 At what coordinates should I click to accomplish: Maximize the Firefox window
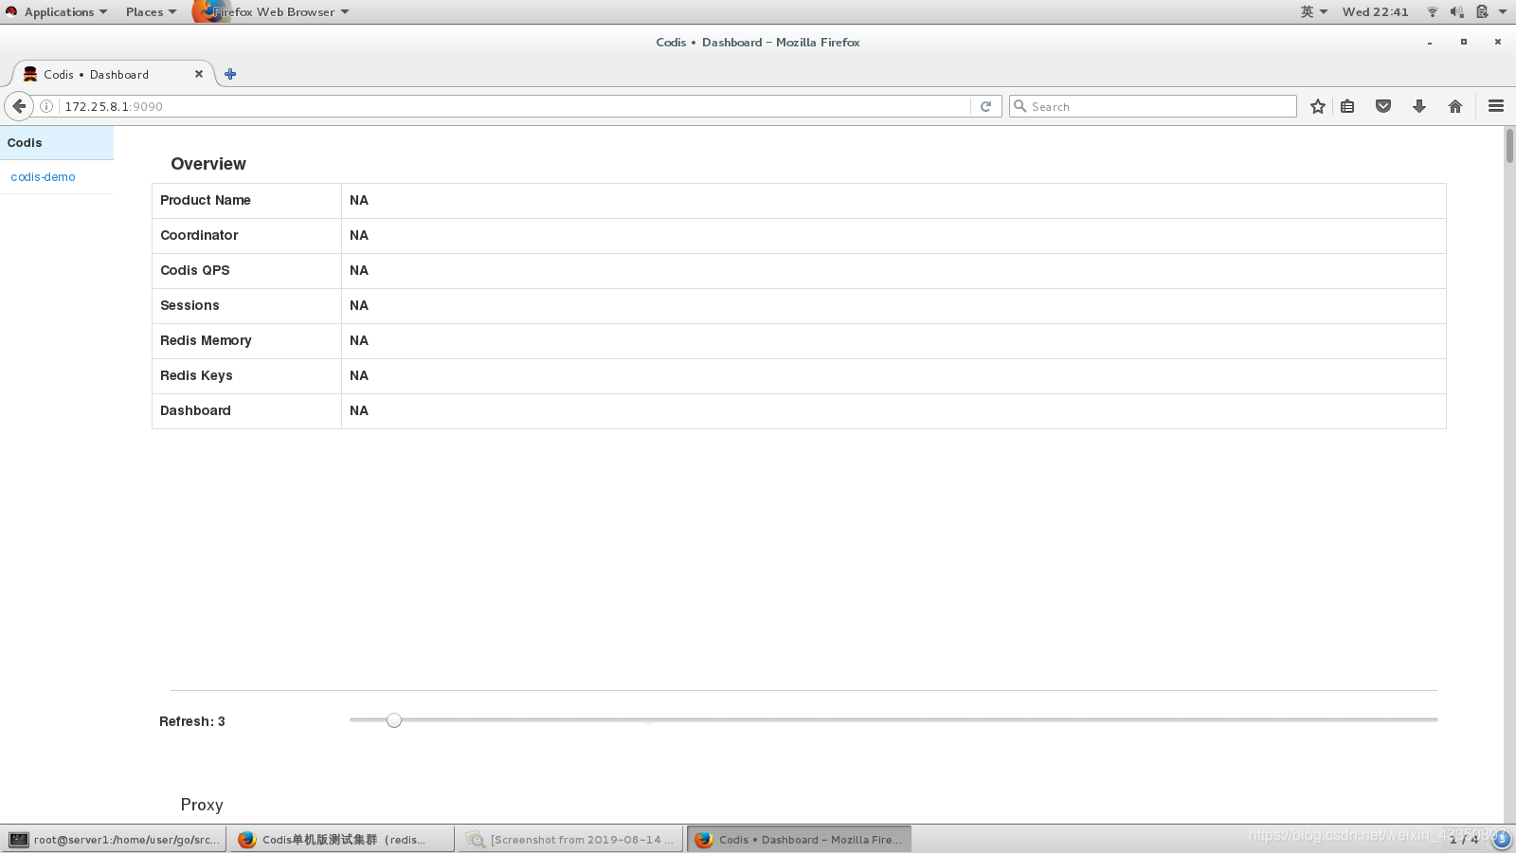point(1464,42)
